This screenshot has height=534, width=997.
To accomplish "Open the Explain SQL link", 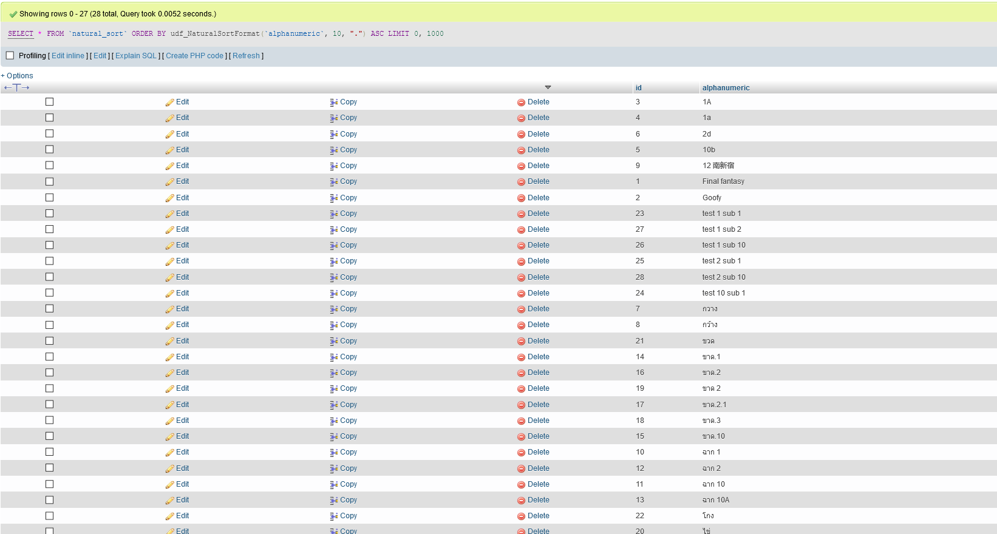I will tap(136, 56).
